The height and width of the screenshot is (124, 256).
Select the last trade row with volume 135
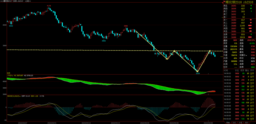tap(239, 119)
